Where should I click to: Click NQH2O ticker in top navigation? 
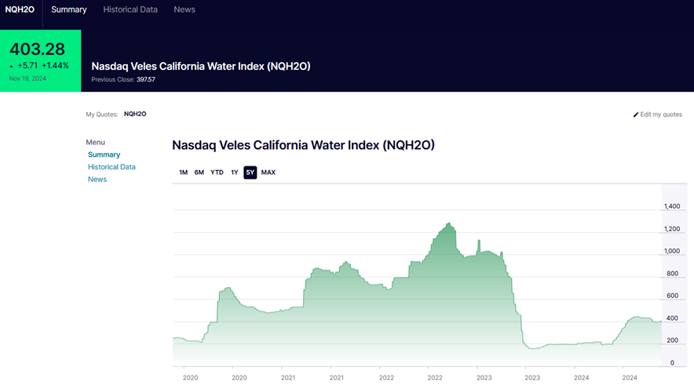(20, 9)
